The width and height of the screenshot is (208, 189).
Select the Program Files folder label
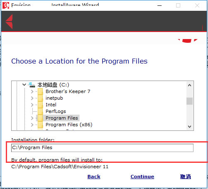(x=62, y=118)
